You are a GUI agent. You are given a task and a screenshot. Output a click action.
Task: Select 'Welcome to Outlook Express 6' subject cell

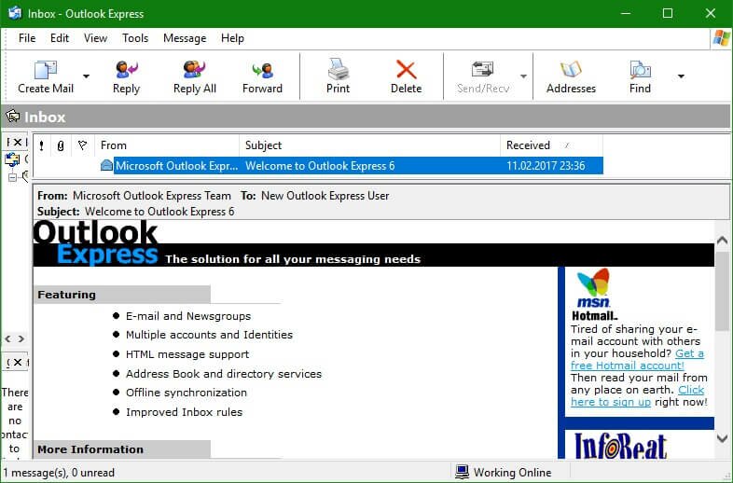click(x=320, y=166)
